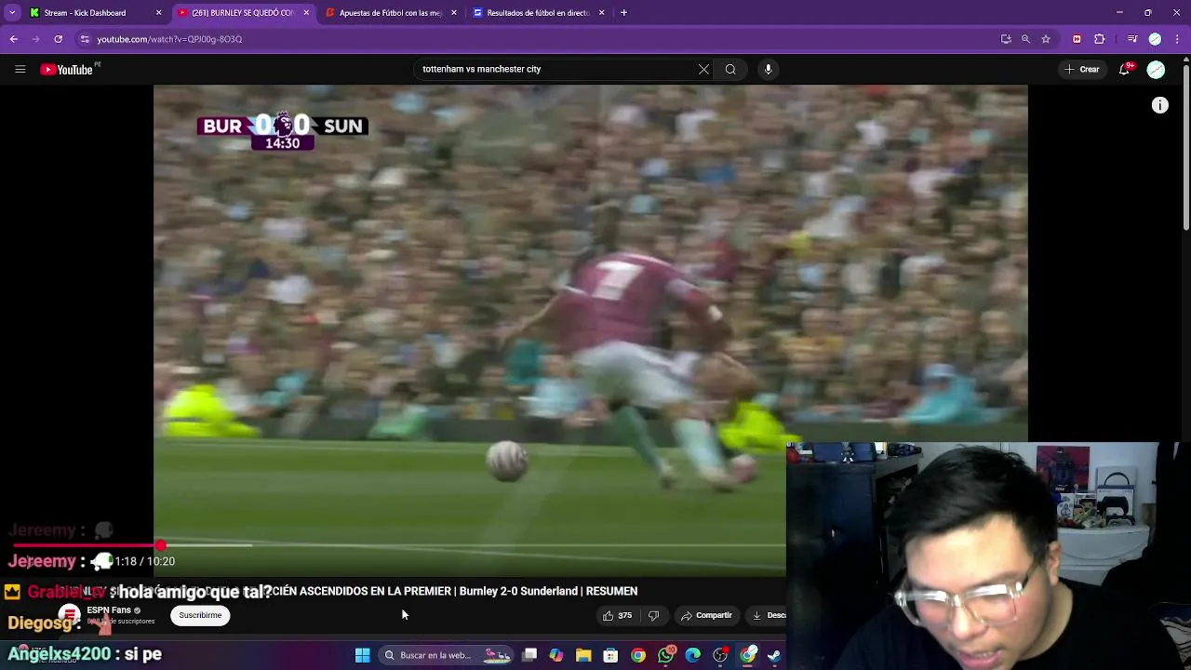Viewport: 1191px width, 670px height.
Task: Like the video (375 thumbs up)
Action: pos(618,615)
